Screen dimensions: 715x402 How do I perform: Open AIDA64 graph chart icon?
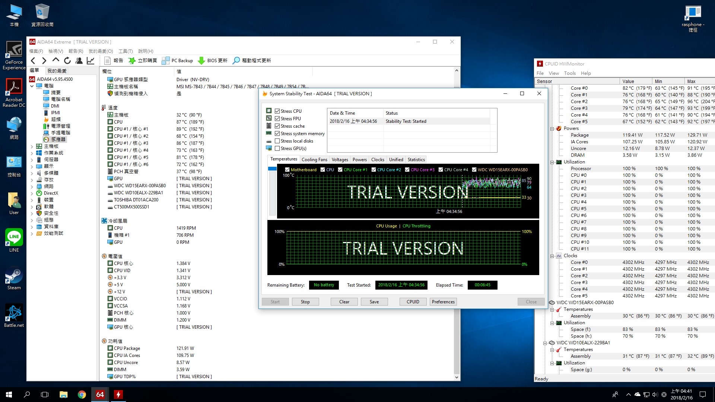click(90, 61)
